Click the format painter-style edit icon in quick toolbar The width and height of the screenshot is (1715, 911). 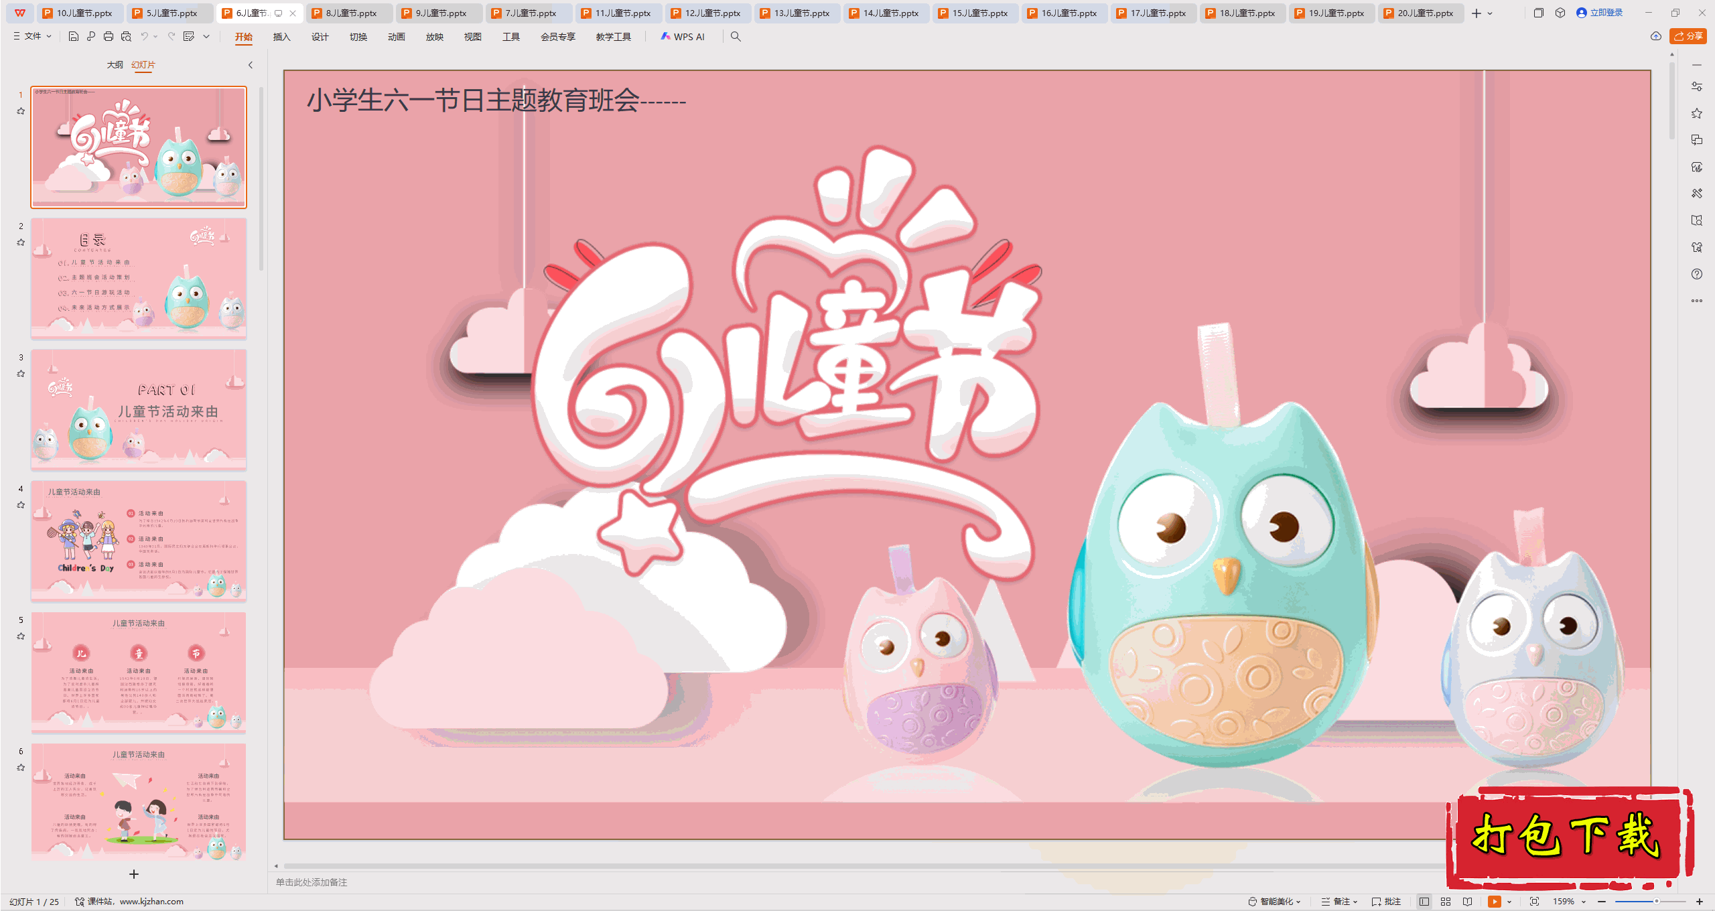click(189, 36)
